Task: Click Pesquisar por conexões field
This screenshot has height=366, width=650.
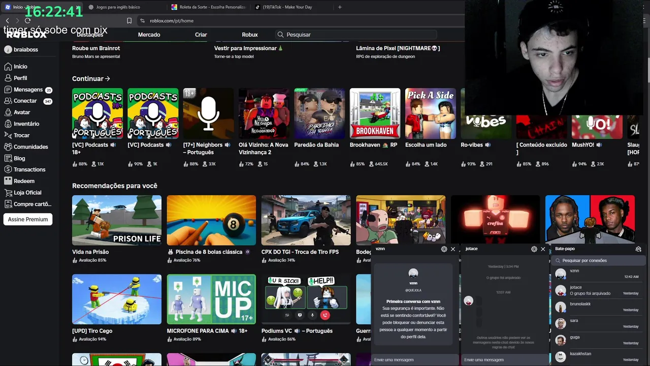Action: pos(597,260)
